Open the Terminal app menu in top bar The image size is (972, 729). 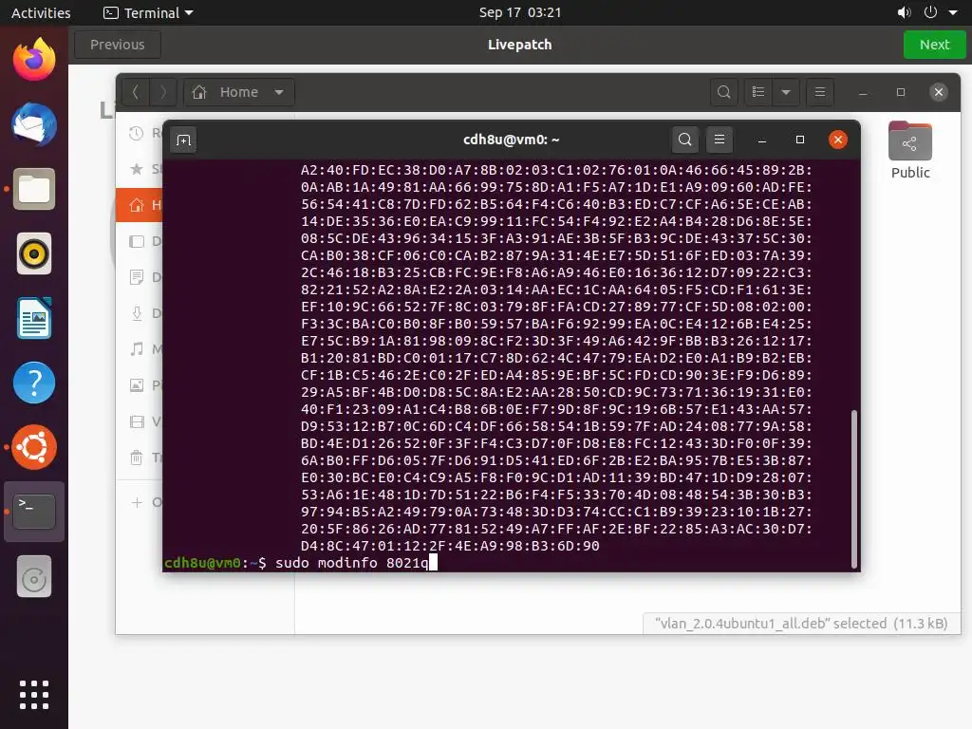click(148, 13)
